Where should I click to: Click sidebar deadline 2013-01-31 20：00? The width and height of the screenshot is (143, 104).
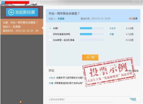tap(27, 31)
